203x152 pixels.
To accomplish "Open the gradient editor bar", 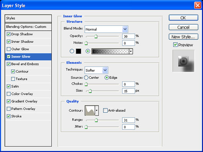I will pos(110,51).
